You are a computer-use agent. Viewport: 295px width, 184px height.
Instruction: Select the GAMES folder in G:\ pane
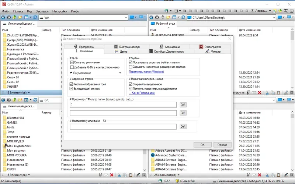click(12, 123)
